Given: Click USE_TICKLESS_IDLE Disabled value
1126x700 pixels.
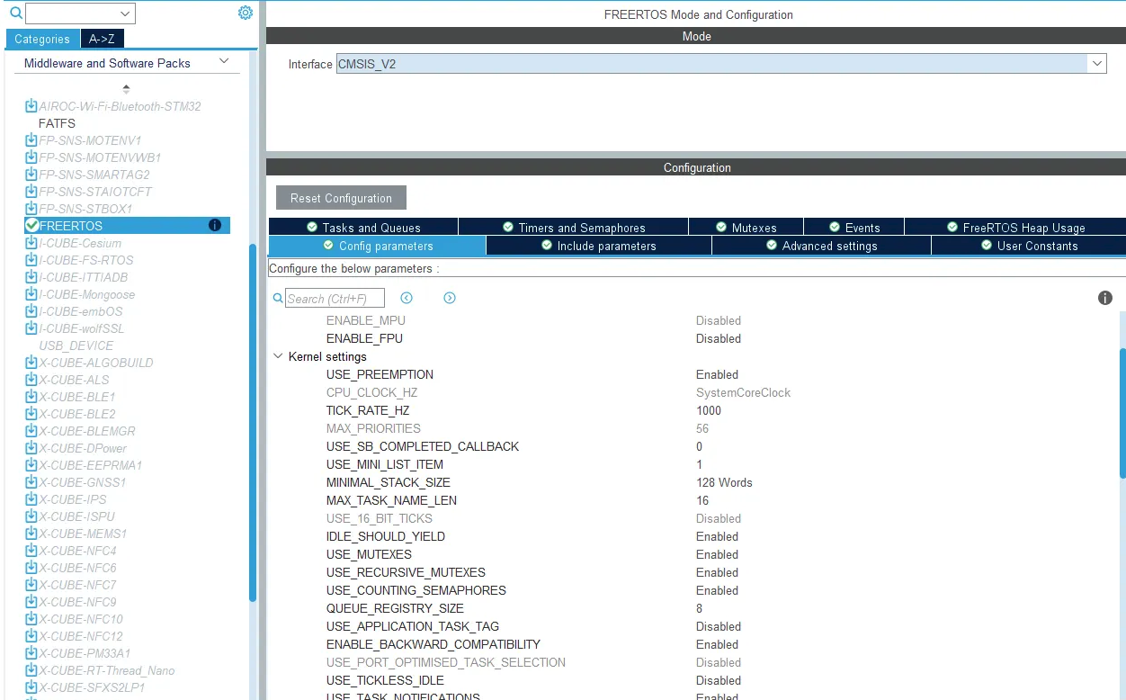Looking at the screenshot, I should (x=719, y=680).
